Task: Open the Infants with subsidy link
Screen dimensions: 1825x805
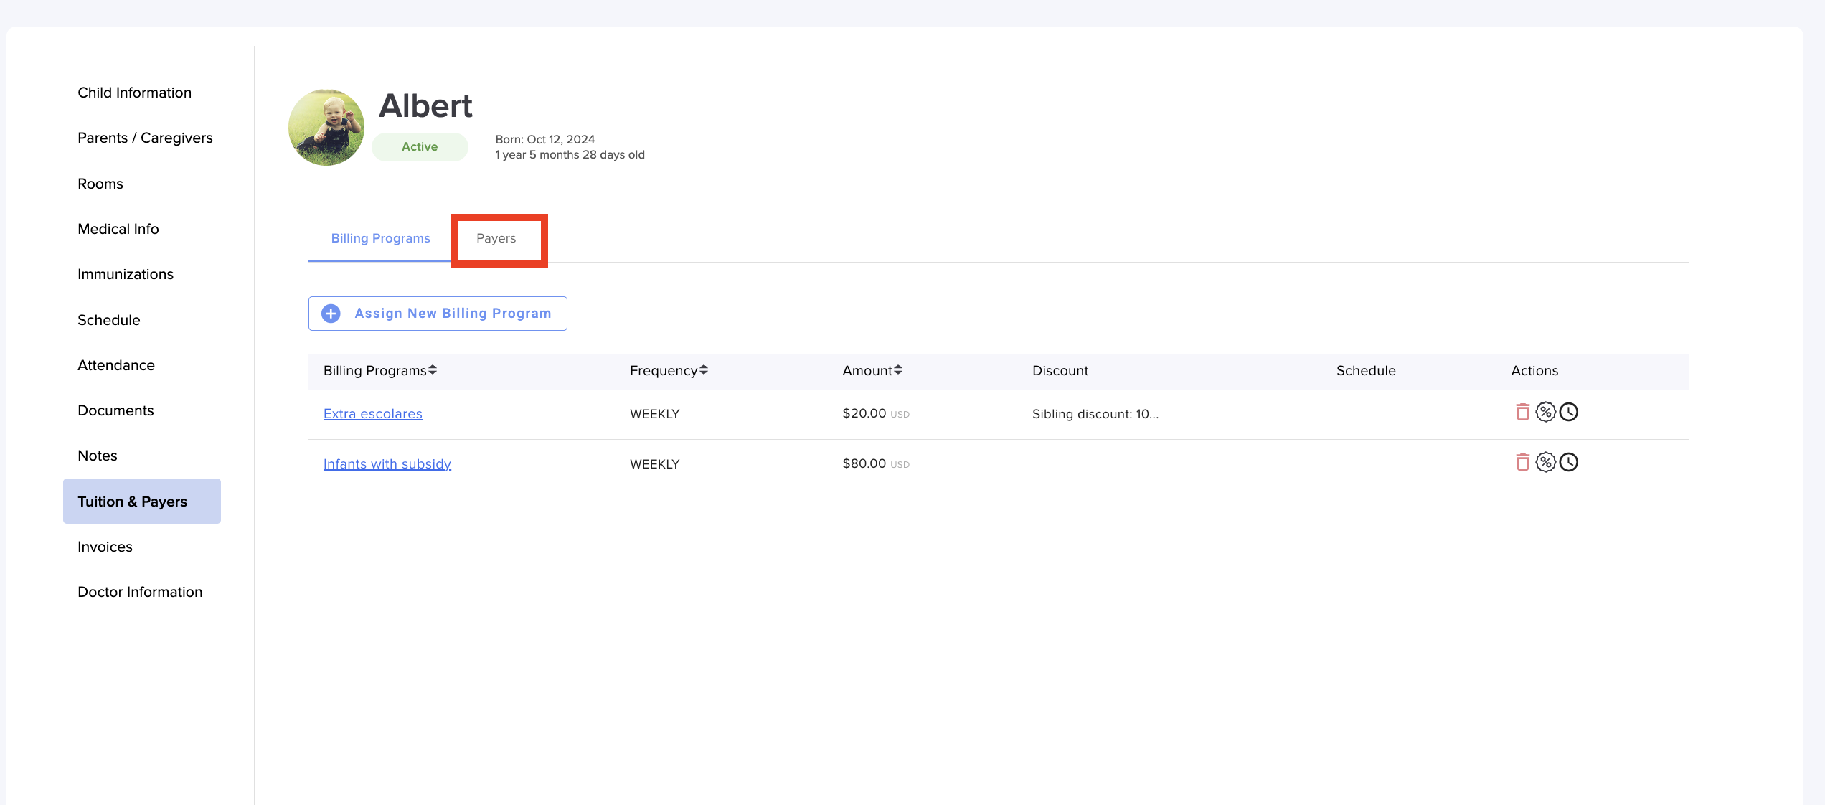Action: click(x=387, y=464)
